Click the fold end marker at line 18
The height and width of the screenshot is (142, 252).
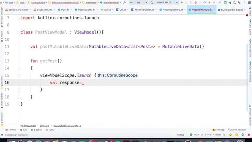pos(19,97)
